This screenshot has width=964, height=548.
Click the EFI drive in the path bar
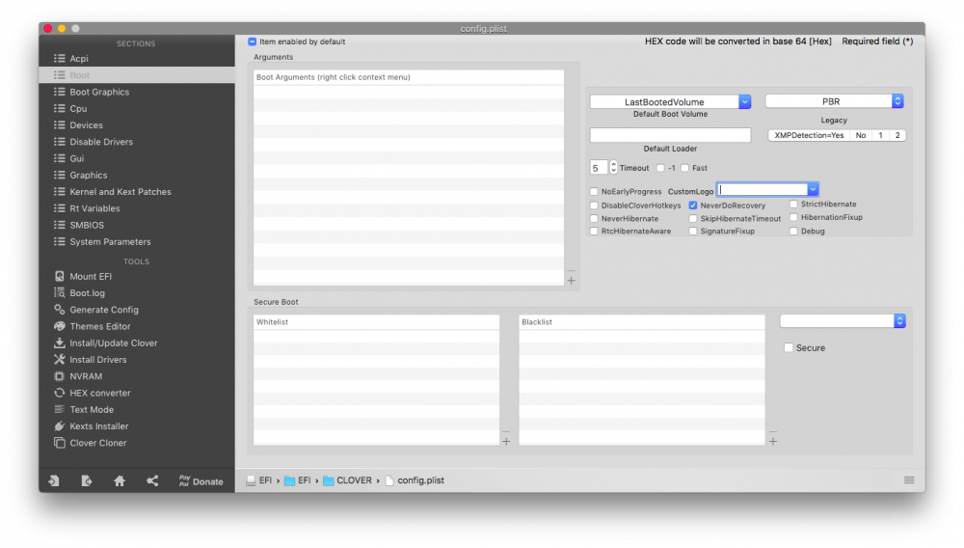click(258, 480)
